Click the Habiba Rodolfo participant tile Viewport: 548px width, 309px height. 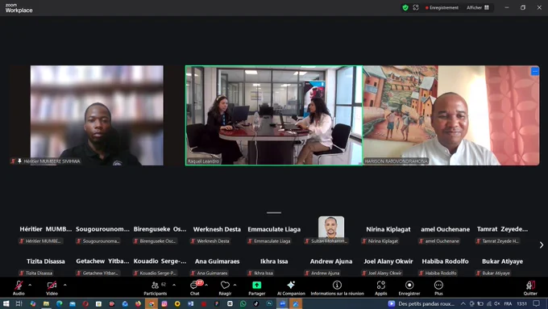[x=445, y=262]
